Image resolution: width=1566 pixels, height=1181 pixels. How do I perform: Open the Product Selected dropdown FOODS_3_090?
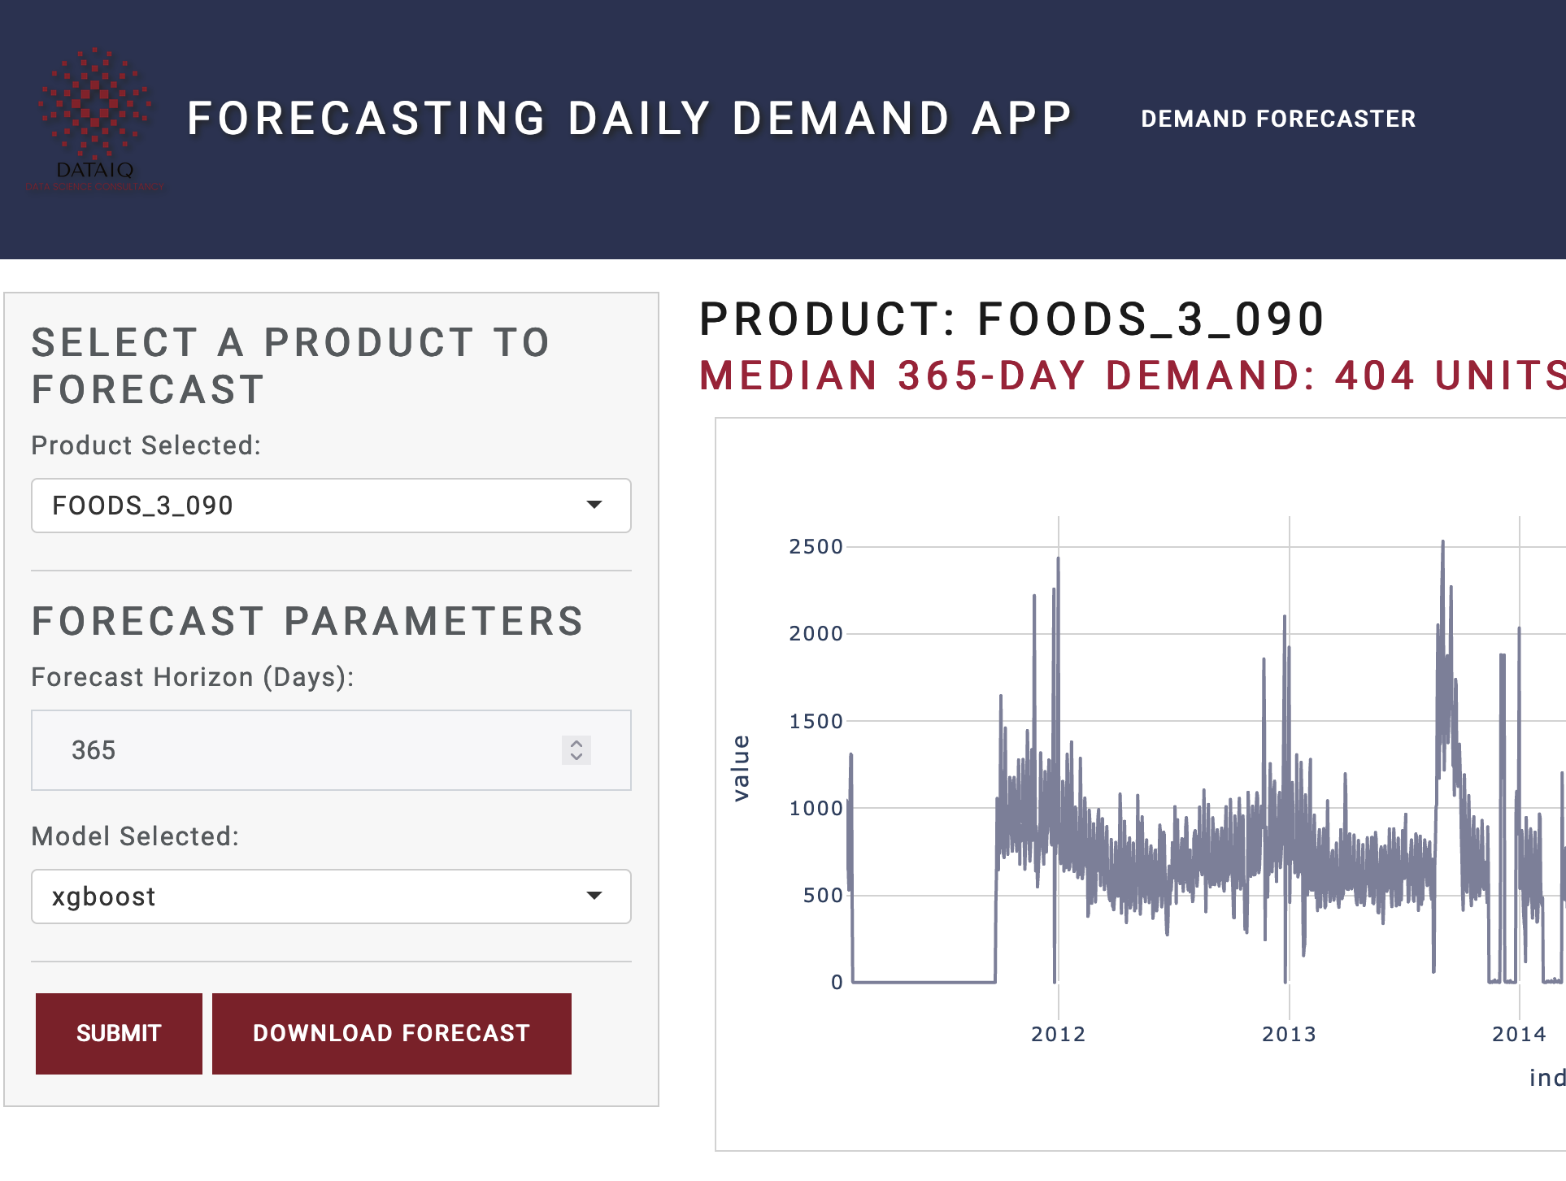point(331,506)
